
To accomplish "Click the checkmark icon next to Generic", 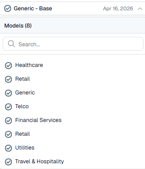I will tap(8, 93).
